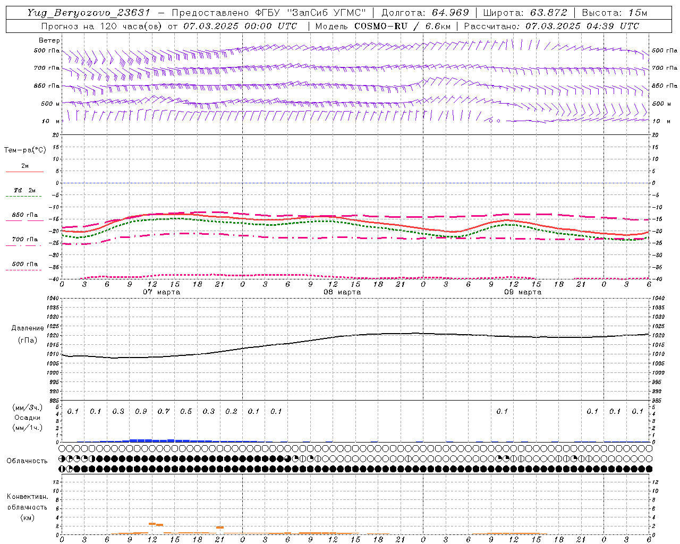Screen dimensions: 680x544
Task: Click the Облачность row label
Action: point(27,461)
